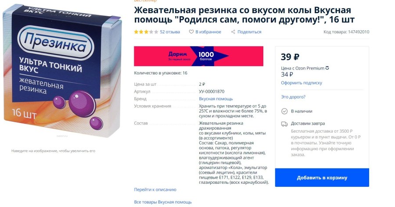Click the Дарим 1000 баллов banner
Screen dimensions: 395x207
(198, 56)
